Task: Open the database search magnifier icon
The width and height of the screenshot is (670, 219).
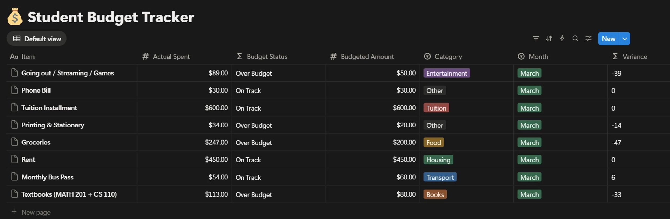Action: (x=575, y=39)
